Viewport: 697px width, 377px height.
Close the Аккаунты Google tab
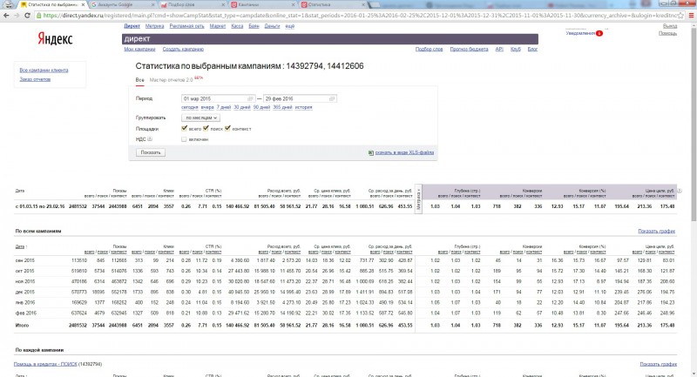click(x=153, y=4)
